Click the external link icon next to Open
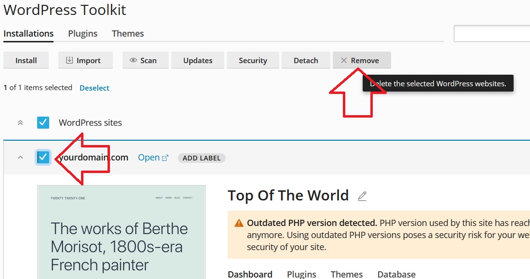Viewport: 530px width, 279px height. tap(165, 158)
